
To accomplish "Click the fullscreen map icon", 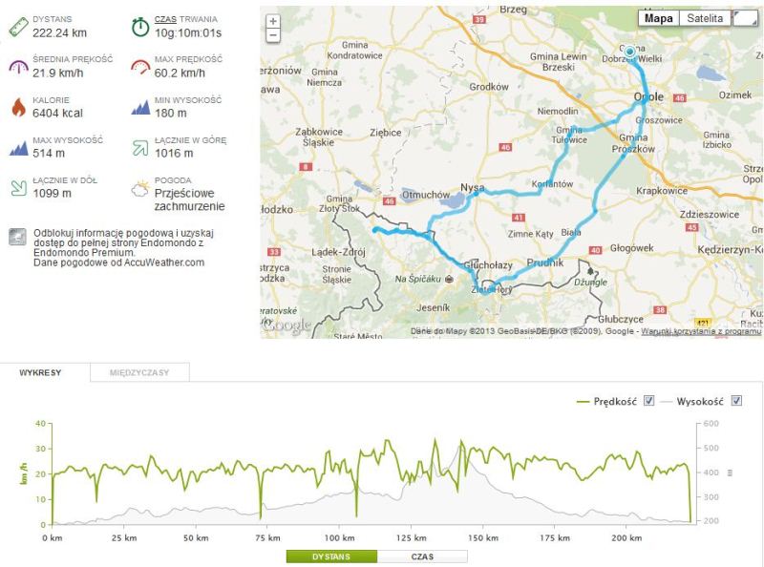I will pos(744,18).
